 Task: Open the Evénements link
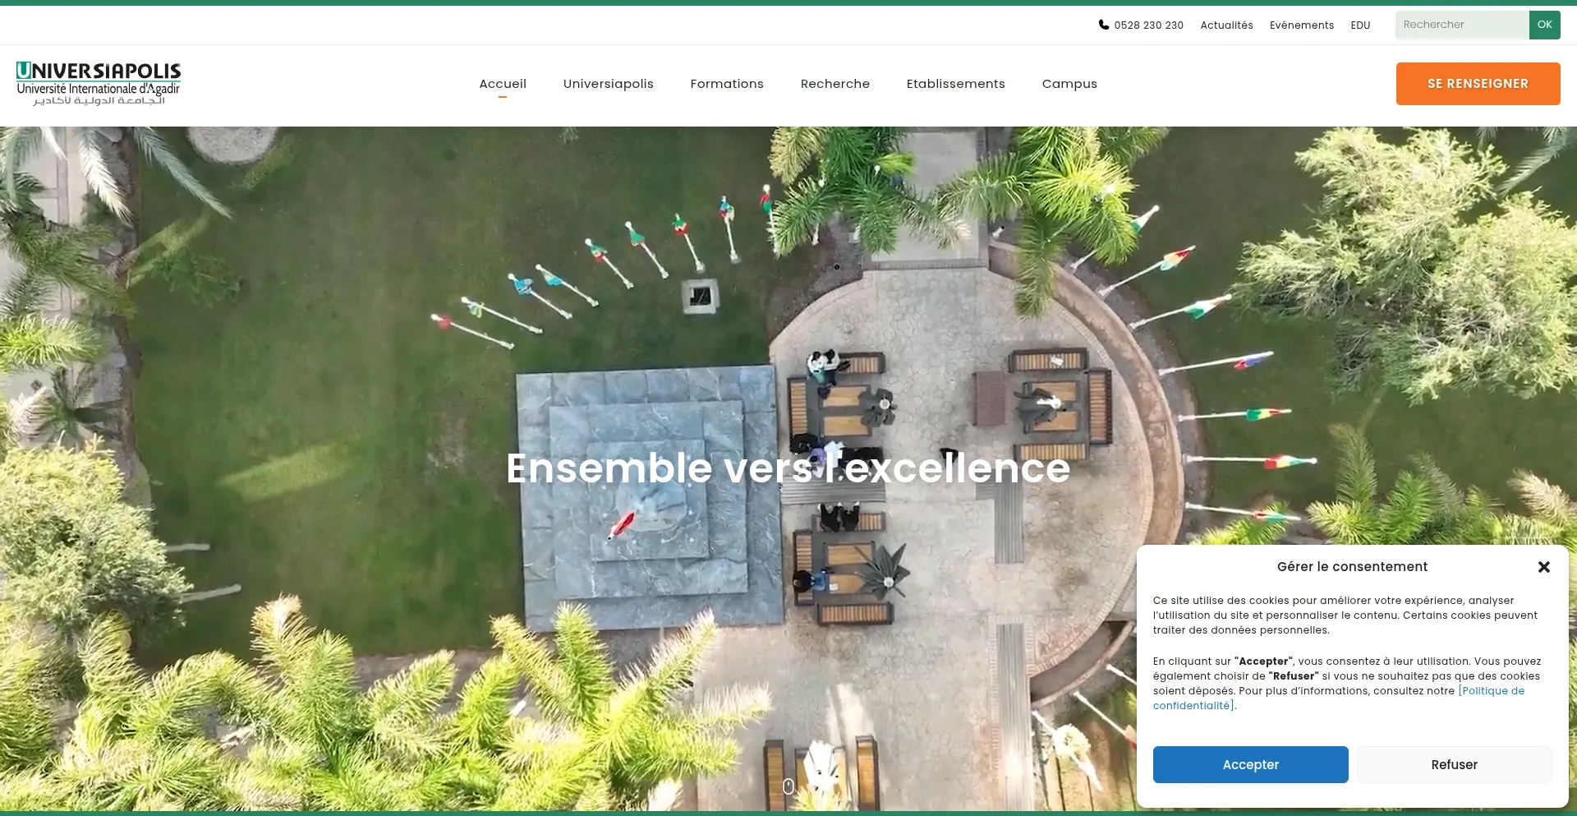(1302, 25)
